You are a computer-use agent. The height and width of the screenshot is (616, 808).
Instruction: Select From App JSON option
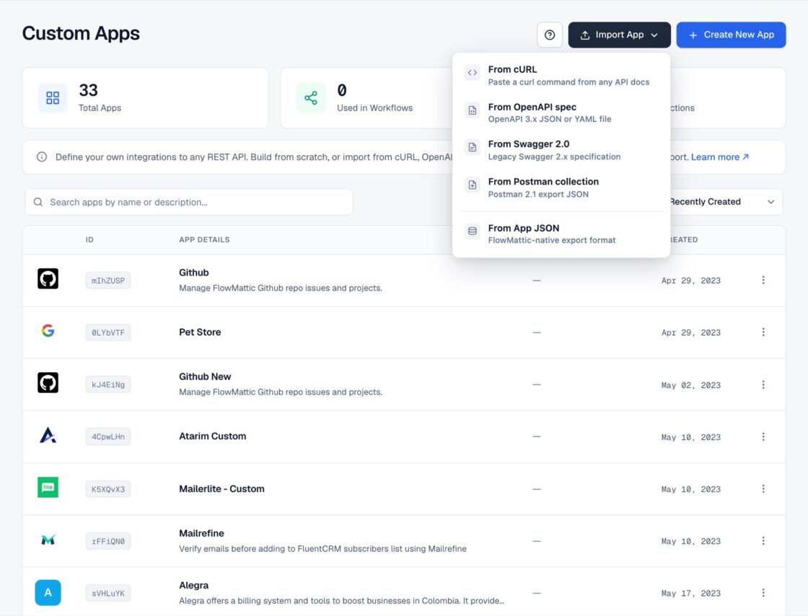click(561, 234)
